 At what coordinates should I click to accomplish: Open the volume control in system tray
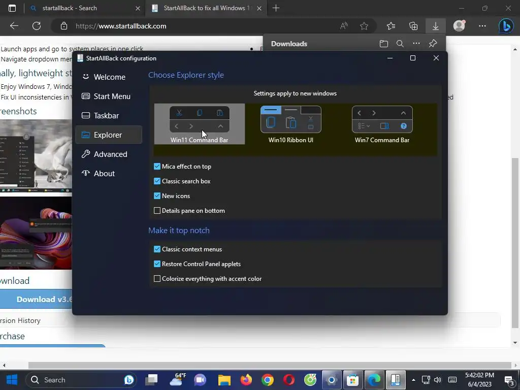[438, 380]
